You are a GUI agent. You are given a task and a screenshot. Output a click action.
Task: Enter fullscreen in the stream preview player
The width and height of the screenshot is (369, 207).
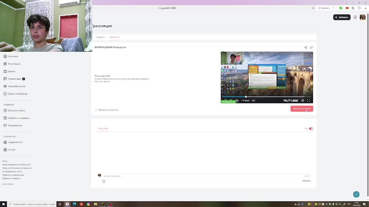coord(308,101)
